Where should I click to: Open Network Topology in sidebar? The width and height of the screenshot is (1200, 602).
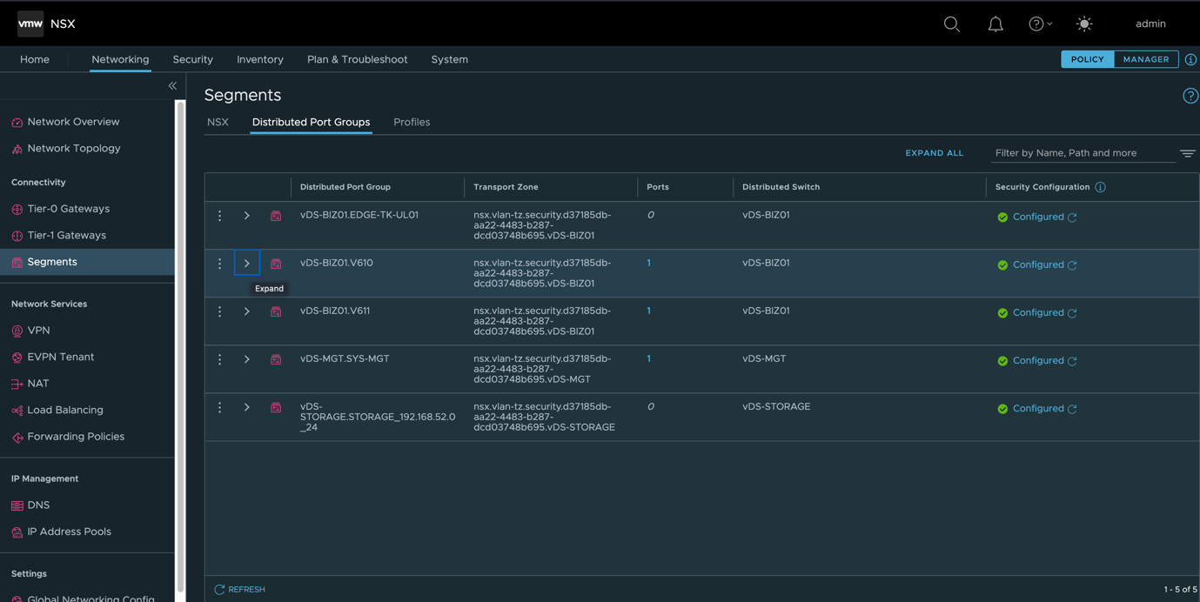click(74, 148)
